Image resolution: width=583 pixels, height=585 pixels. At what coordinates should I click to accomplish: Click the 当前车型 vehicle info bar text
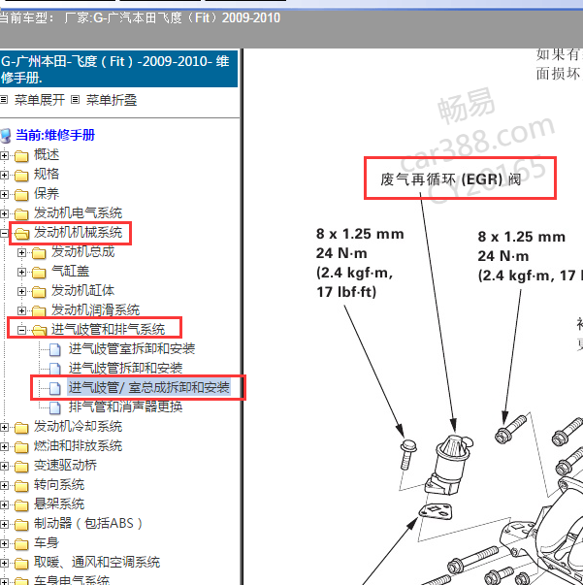pyautogui.click(x=141, y=17)
